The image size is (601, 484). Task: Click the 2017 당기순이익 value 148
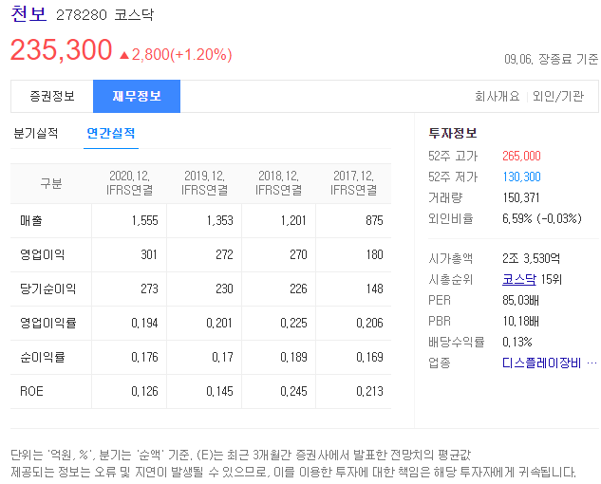click(x=374, y=289)
